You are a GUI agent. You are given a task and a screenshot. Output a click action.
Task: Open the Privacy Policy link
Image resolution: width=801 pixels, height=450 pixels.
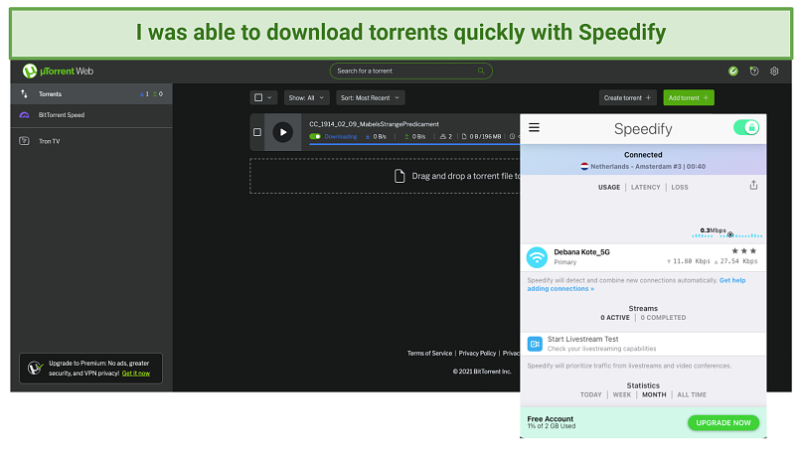coord(477,353)
